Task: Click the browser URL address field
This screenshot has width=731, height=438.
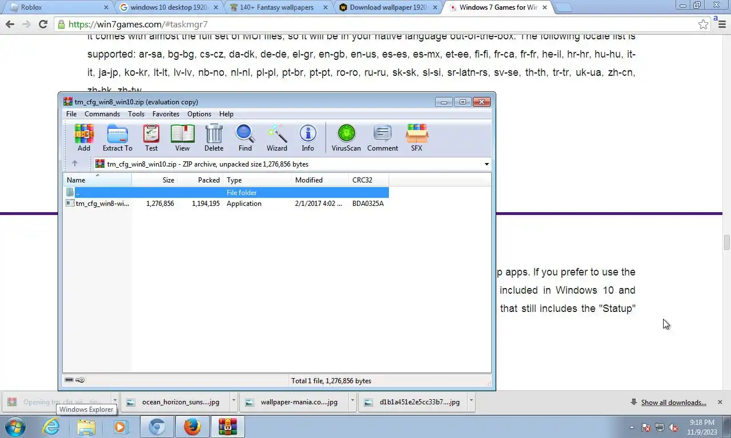Action: [377, 24]
